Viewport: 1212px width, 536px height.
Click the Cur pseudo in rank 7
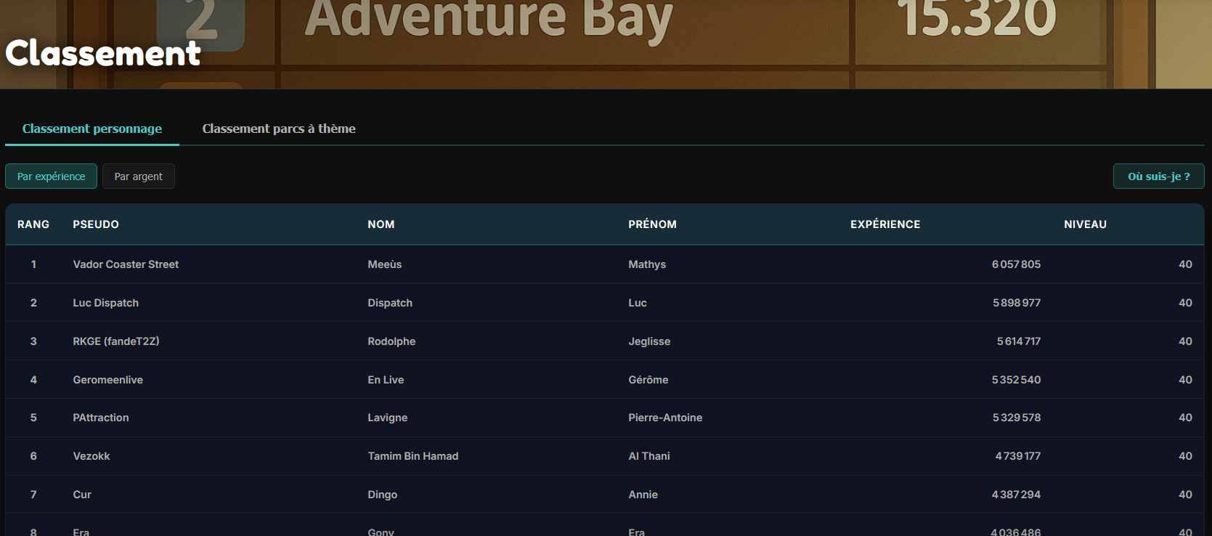point(82,495)
